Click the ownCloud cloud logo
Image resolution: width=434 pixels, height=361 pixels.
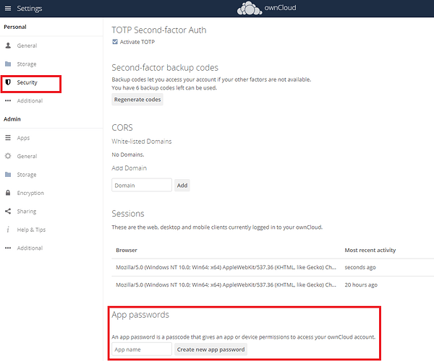point(250,8)
